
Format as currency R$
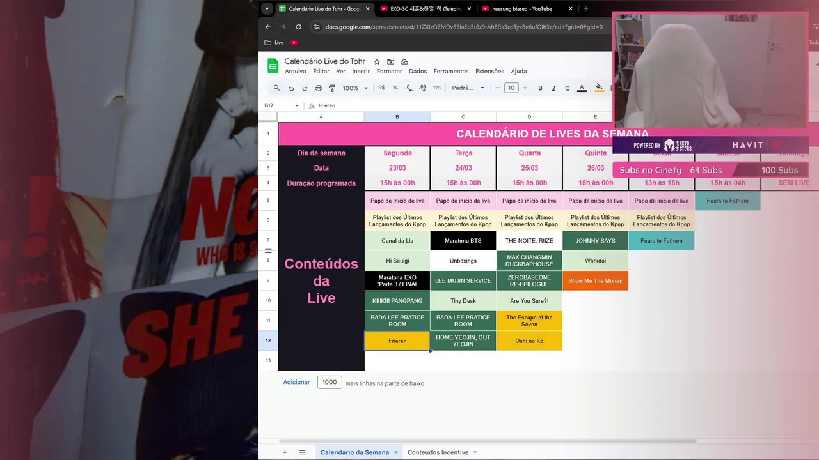(x=382, y=88)
